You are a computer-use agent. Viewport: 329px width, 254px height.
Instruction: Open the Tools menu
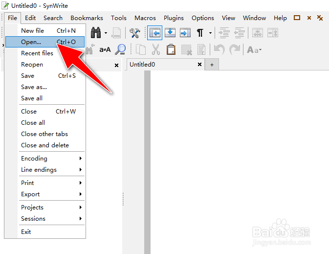coord(119,18)
